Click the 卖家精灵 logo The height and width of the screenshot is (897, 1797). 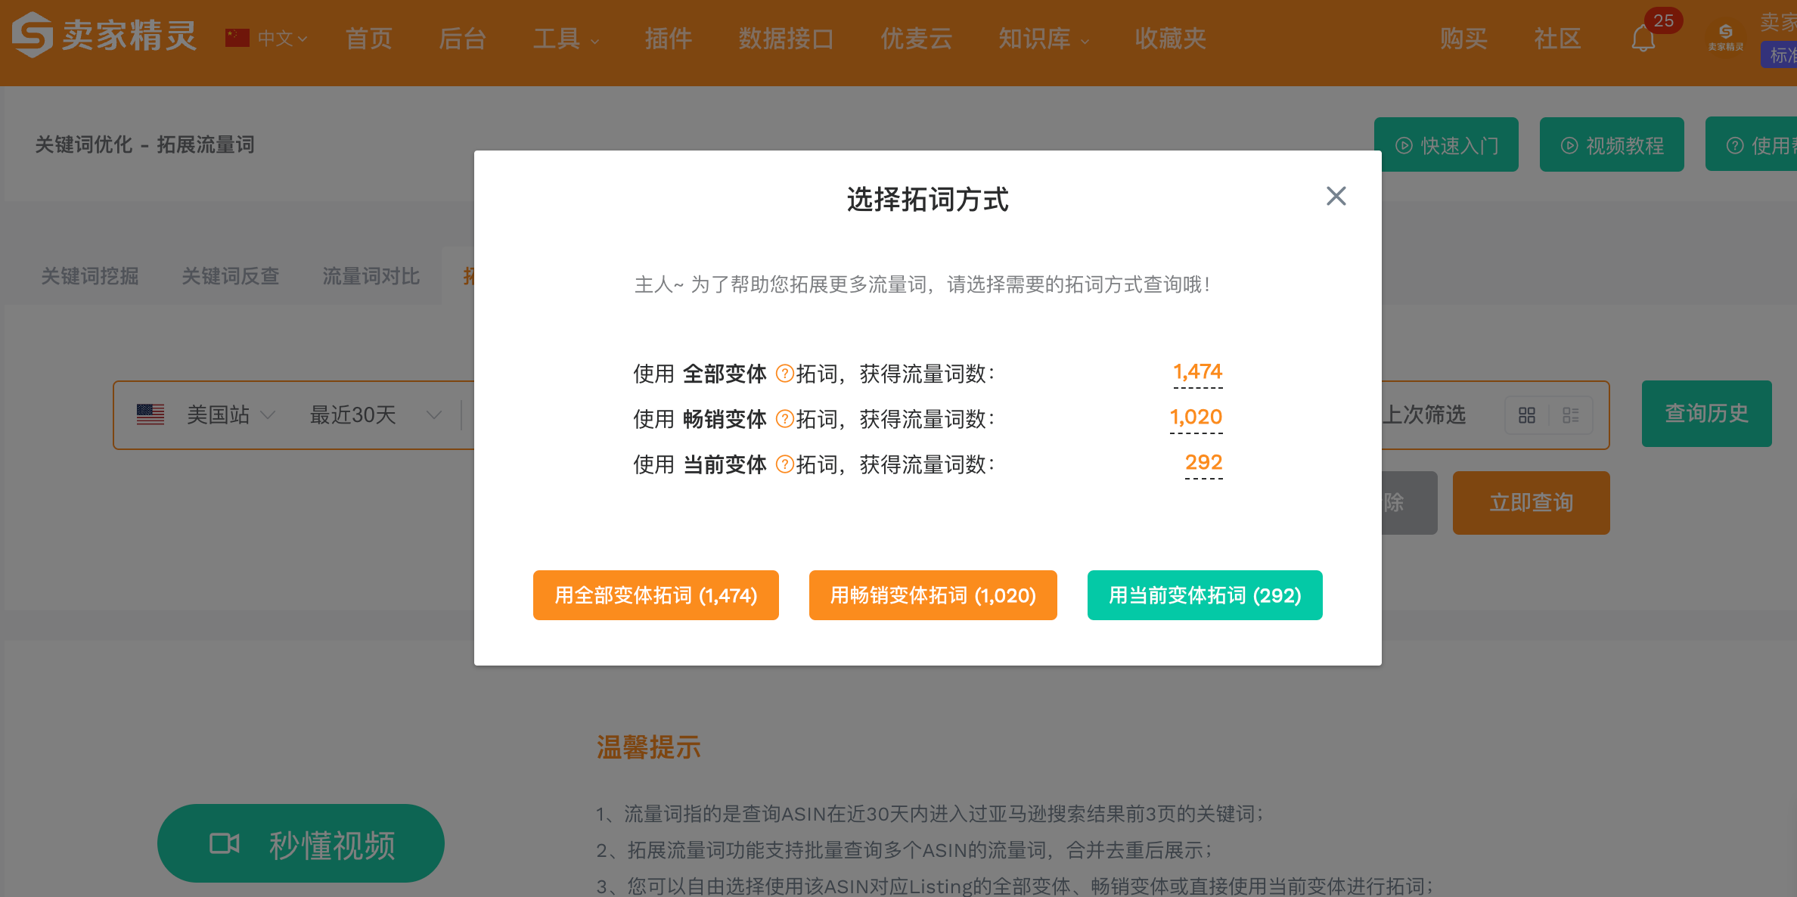point(104,35)
